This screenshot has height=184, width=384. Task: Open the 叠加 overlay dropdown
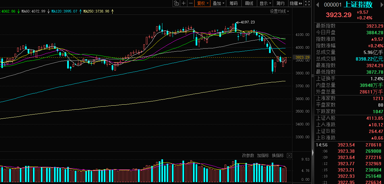pyautogui.click(x=218, y=3)
